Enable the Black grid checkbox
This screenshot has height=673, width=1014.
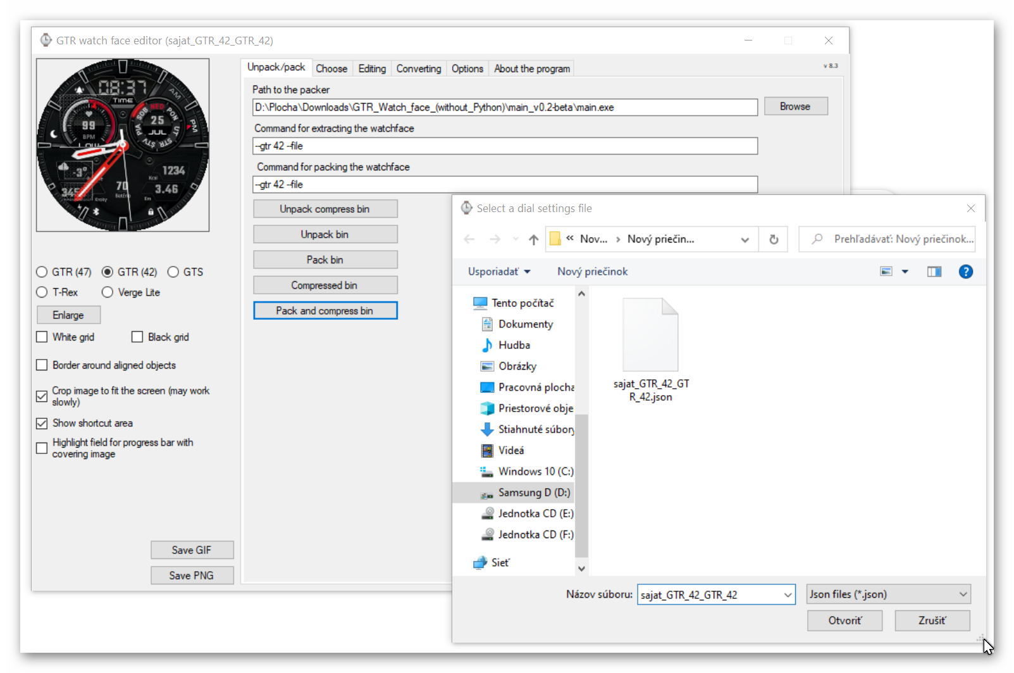click(137, 337)
